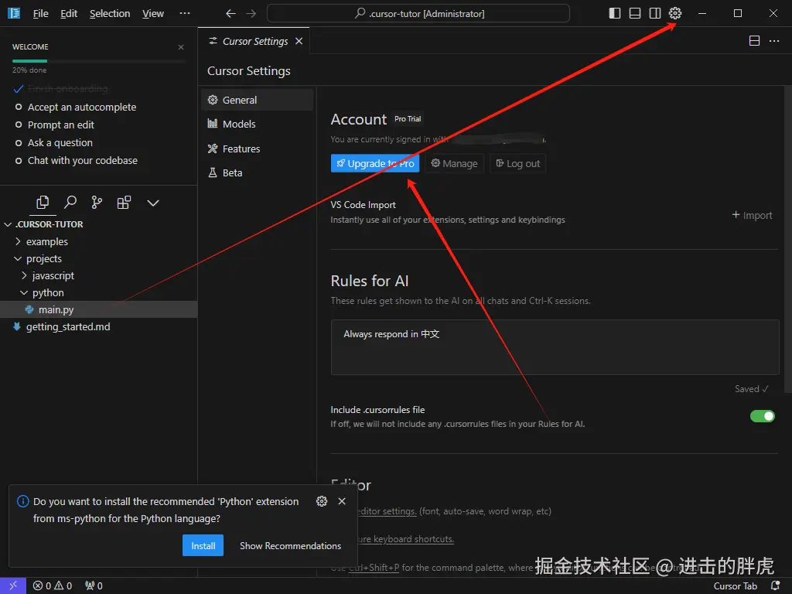Screen dimensions: 792x594
Task: Click the Upgrade to Pro button
Action: coord(375,163)
